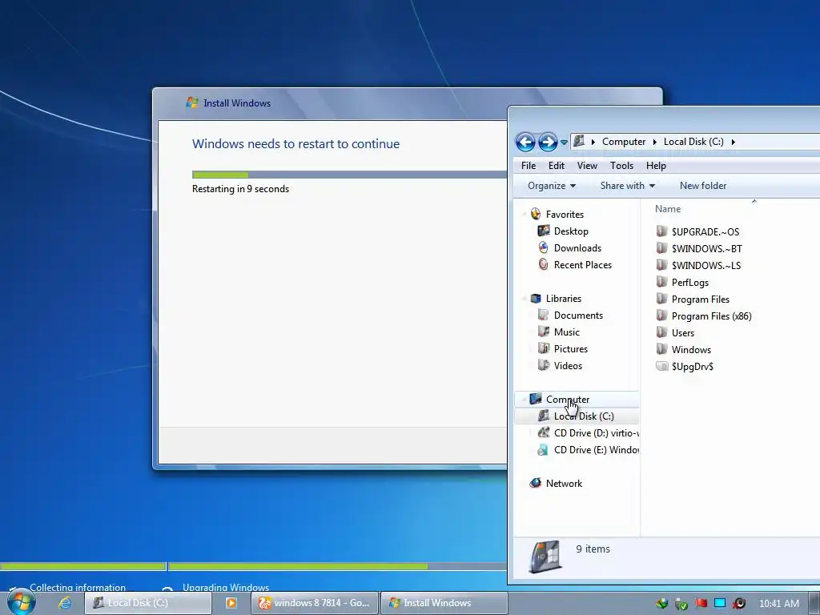Click the Collecting information progress bar

click(x=83, y=566)
